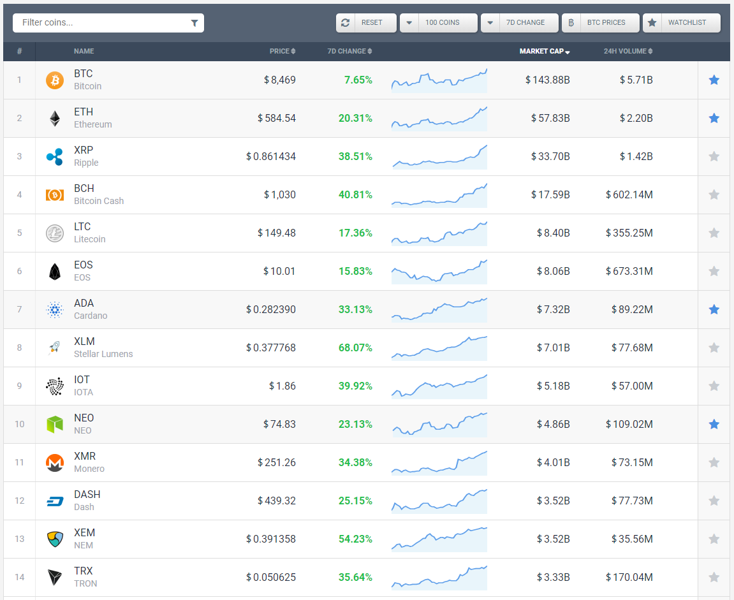This screenshot has height=600, width=734.
Task: Click the Dash logo icon
Action: pyautogui.click(x=55, y=502)
